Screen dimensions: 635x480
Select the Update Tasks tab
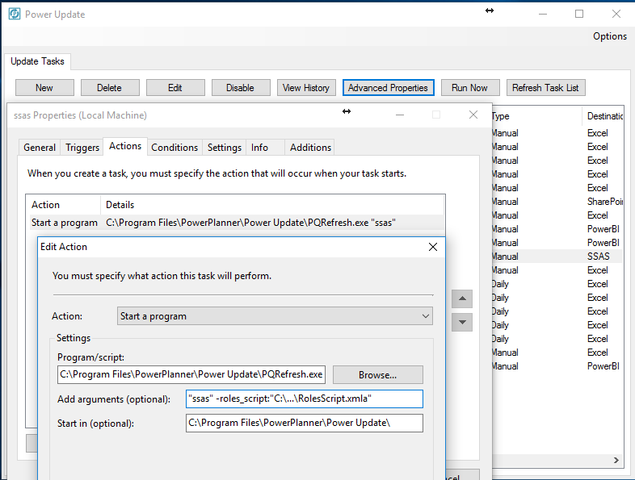(x=37, y=61)
